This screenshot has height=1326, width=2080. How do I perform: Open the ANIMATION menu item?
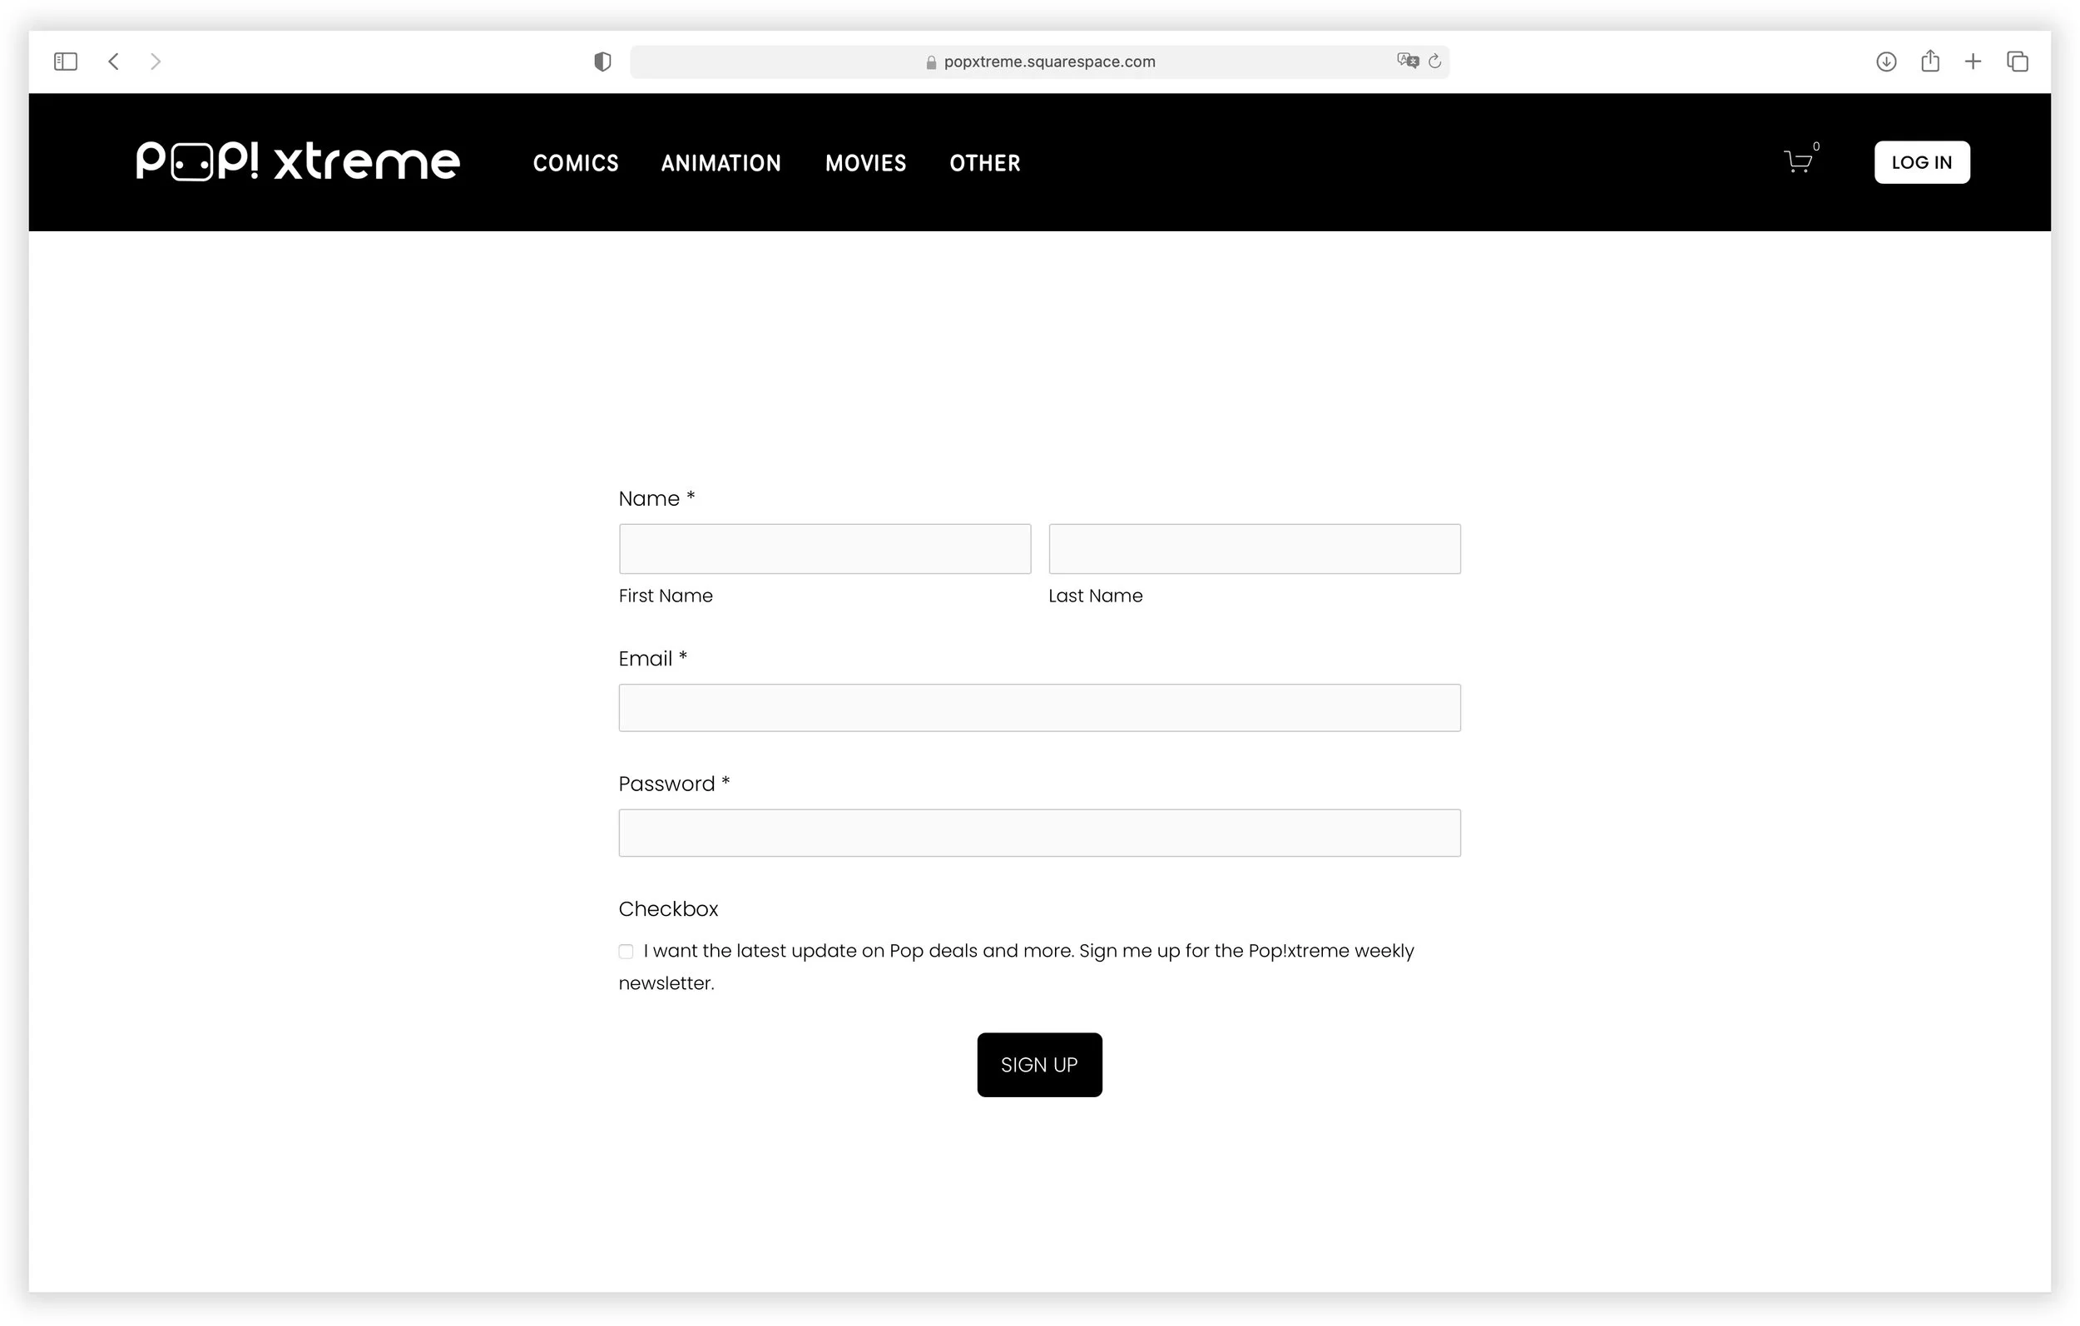point(721,163)
